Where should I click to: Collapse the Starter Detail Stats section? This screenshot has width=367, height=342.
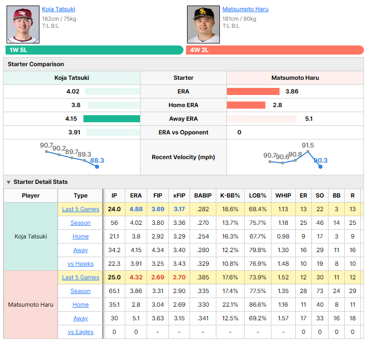click(9, 182)
